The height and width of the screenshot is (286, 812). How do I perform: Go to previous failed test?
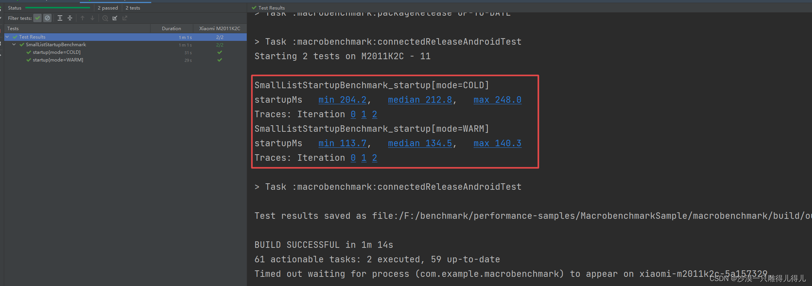[x=82, y=18]
